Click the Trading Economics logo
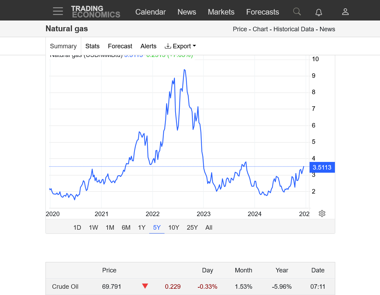The height and width of the screenshot is (295, 380). pyautogui.click(x=95, y=11)
